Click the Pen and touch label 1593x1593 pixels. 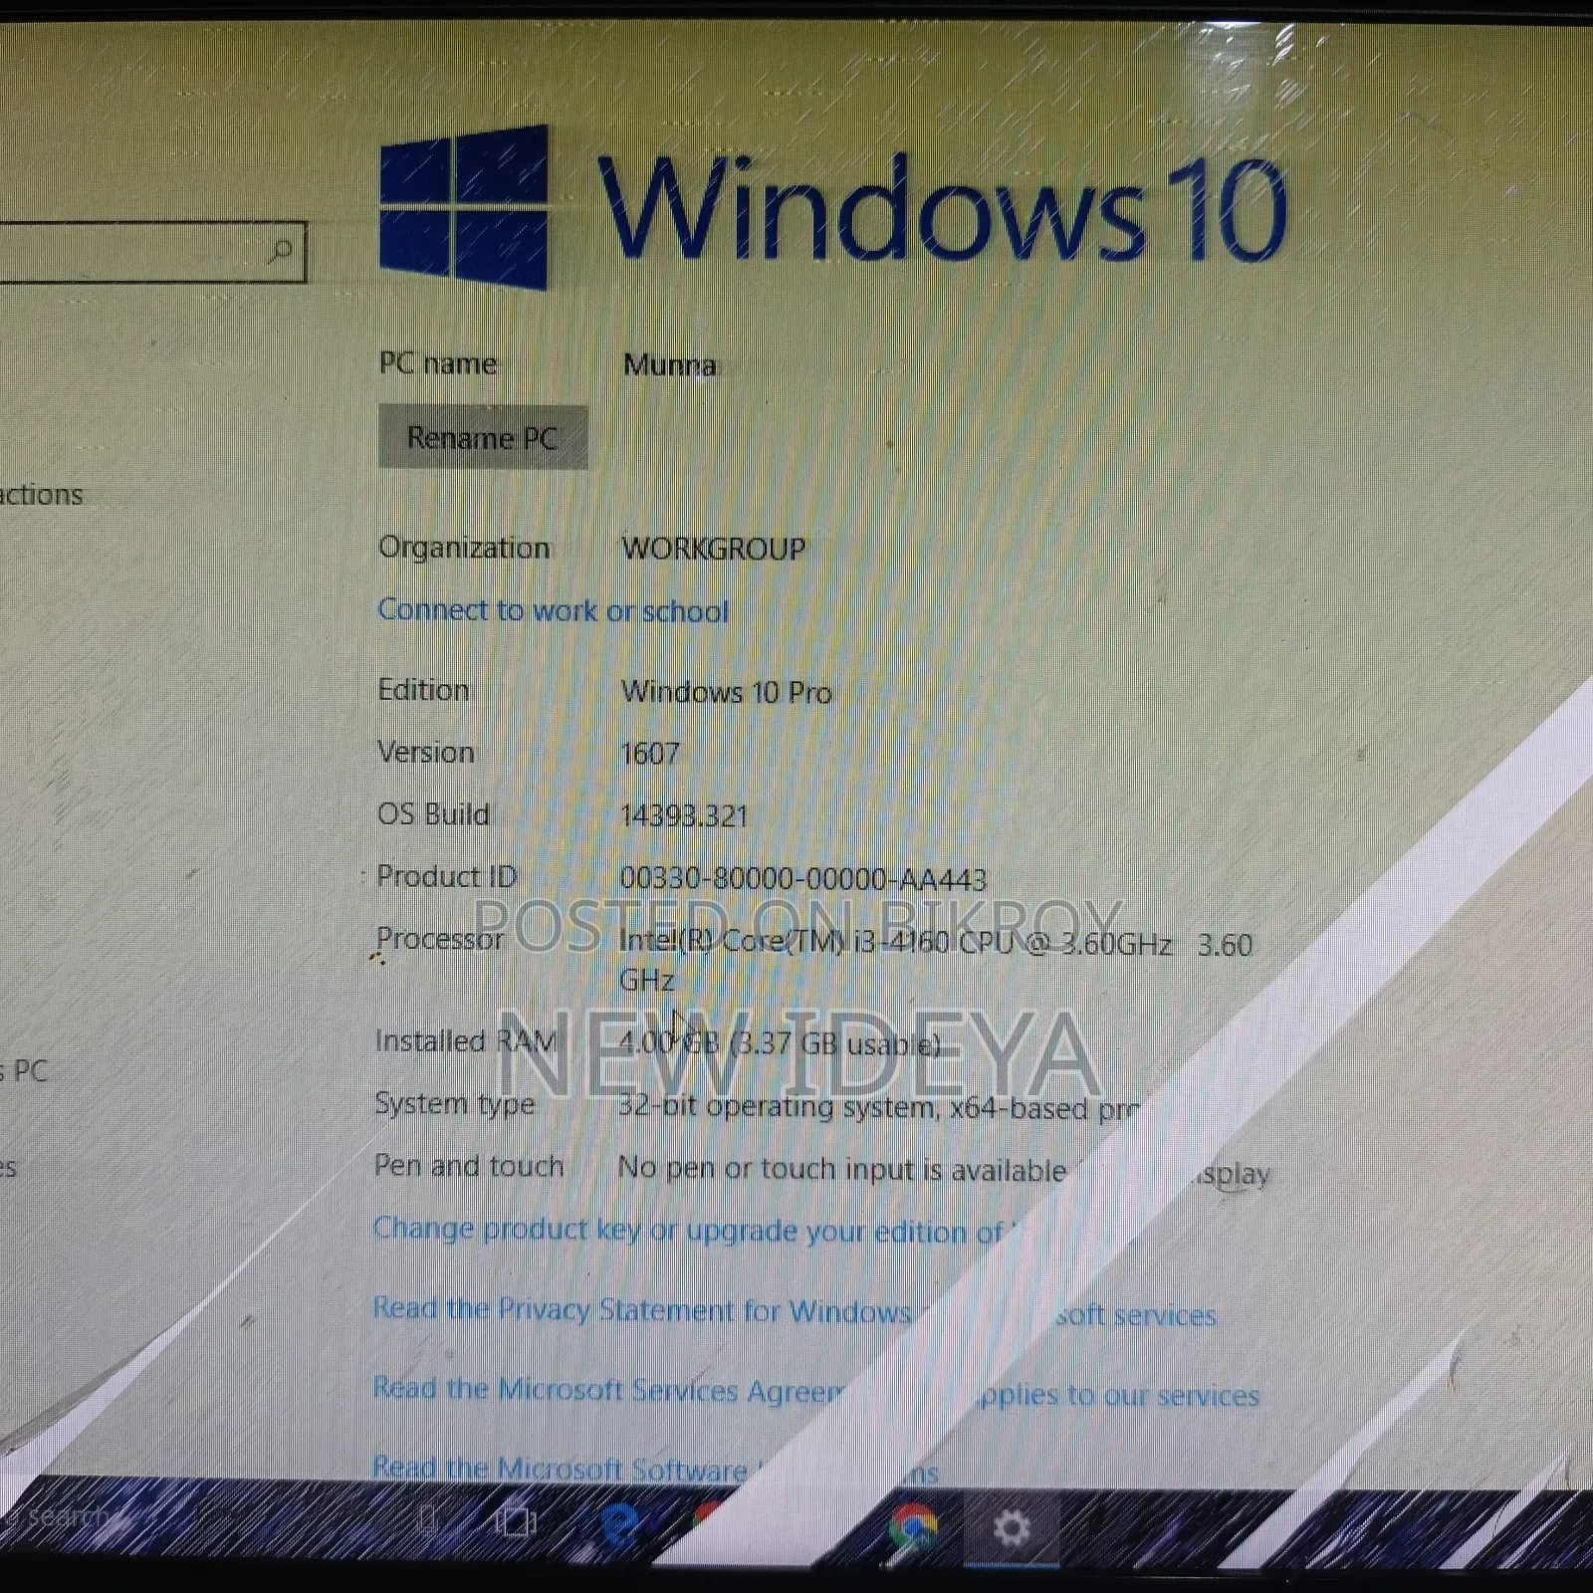point(469,1166)
